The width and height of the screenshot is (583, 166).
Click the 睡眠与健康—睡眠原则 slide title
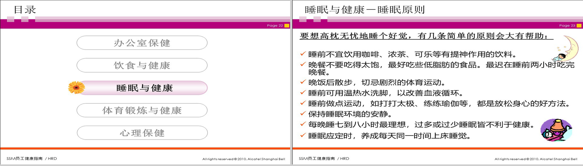pyautogui.click(x=365, y=9)
